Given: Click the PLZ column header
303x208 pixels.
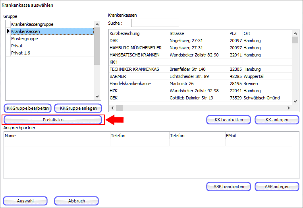Looking at the screenshot, I should 233,33.
